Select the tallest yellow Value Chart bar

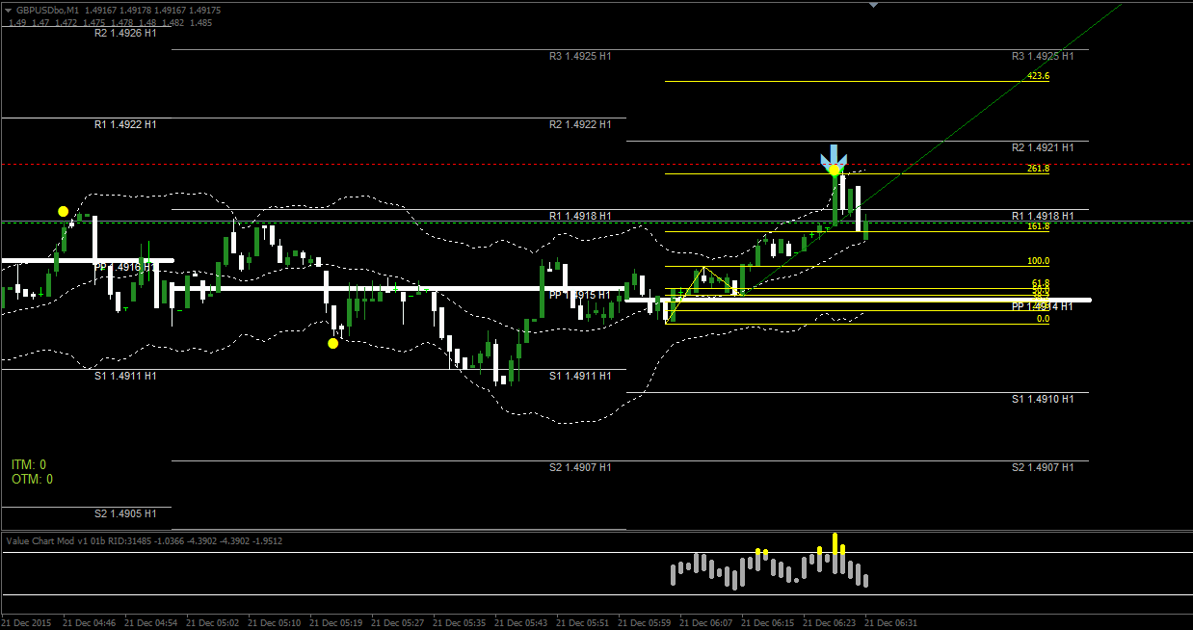835,543
